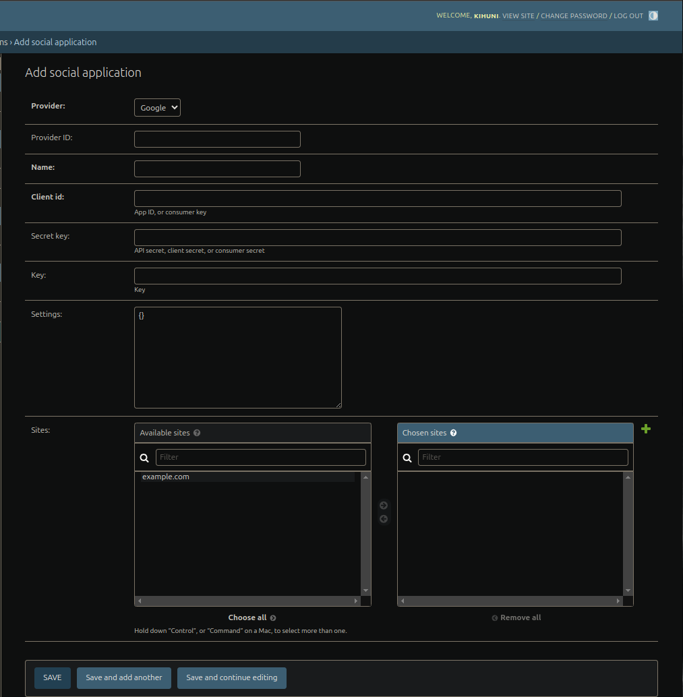Click Chosen sites horizontal scroll-left arrow
The width and height of the screenshot is (683, 697).
pos(403,601)
